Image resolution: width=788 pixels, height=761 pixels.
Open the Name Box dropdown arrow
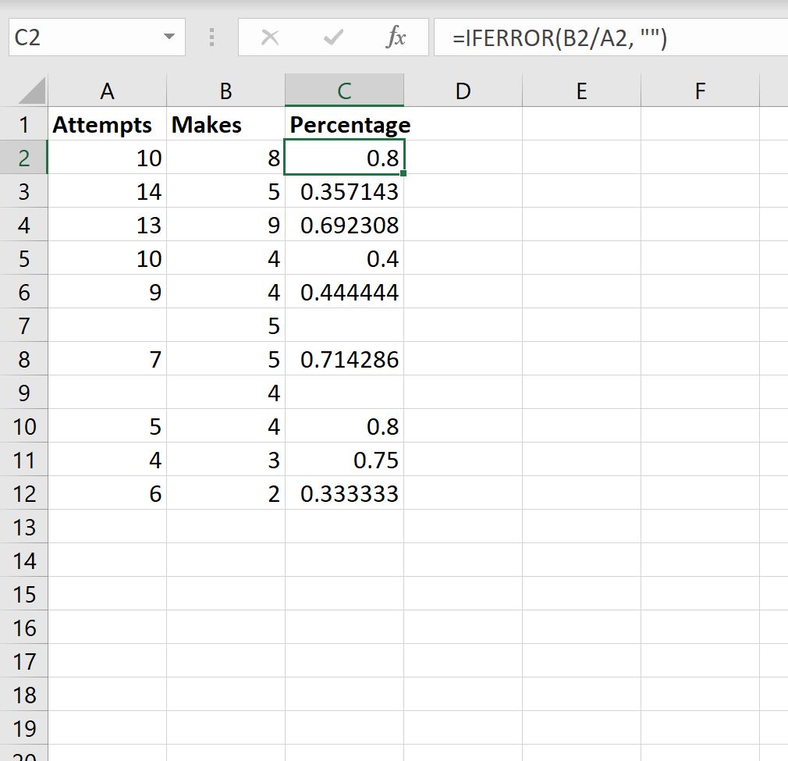click(166, 37)
